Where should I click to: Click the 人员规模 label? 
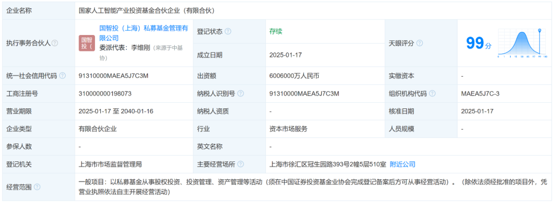401,129
